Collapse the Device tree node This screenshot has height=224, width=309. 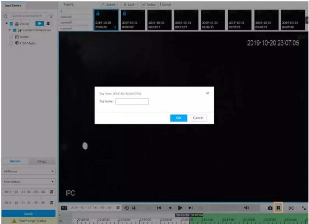[x=7, y=24]
